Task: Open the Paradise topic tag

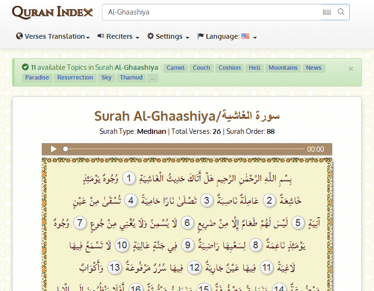Action: pos(37,78)
